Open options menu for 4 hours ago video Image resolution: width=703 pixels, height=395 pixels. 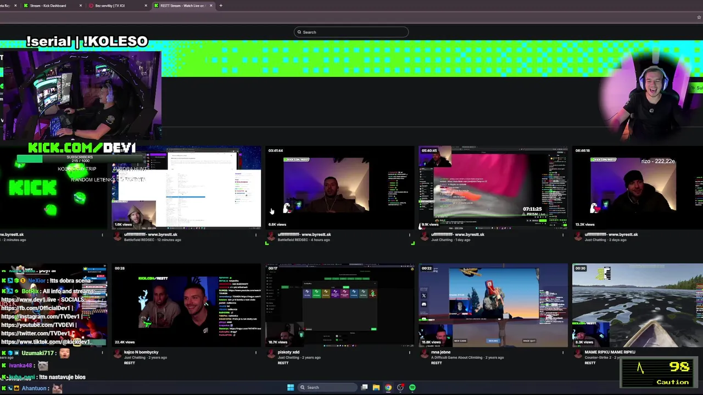click(409, 235)
